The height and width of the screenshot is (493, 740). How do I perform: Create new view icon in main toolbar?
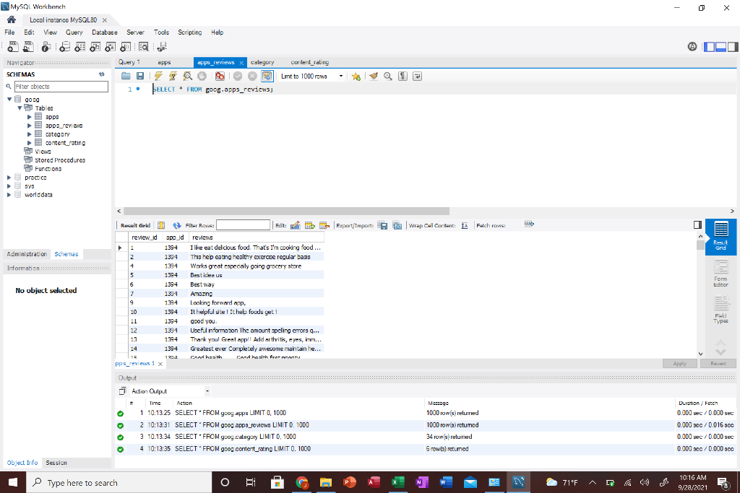click(x=95, y=47)
